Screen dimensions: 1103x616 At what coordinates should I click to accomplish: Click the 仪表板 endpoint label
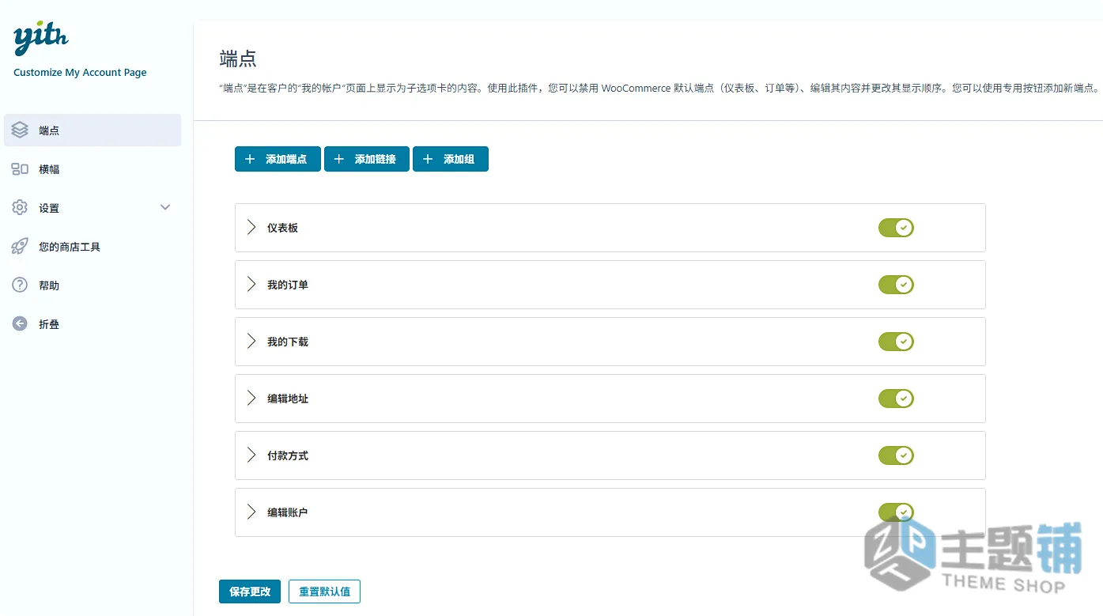point(282,228)
